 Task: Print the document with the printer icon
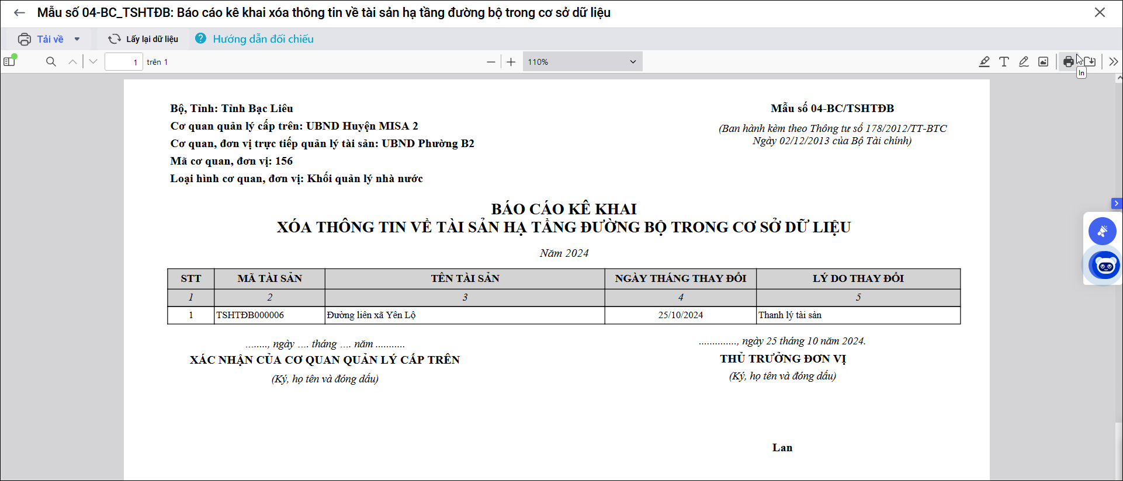pyautogui.click(x=1069, y=61)
